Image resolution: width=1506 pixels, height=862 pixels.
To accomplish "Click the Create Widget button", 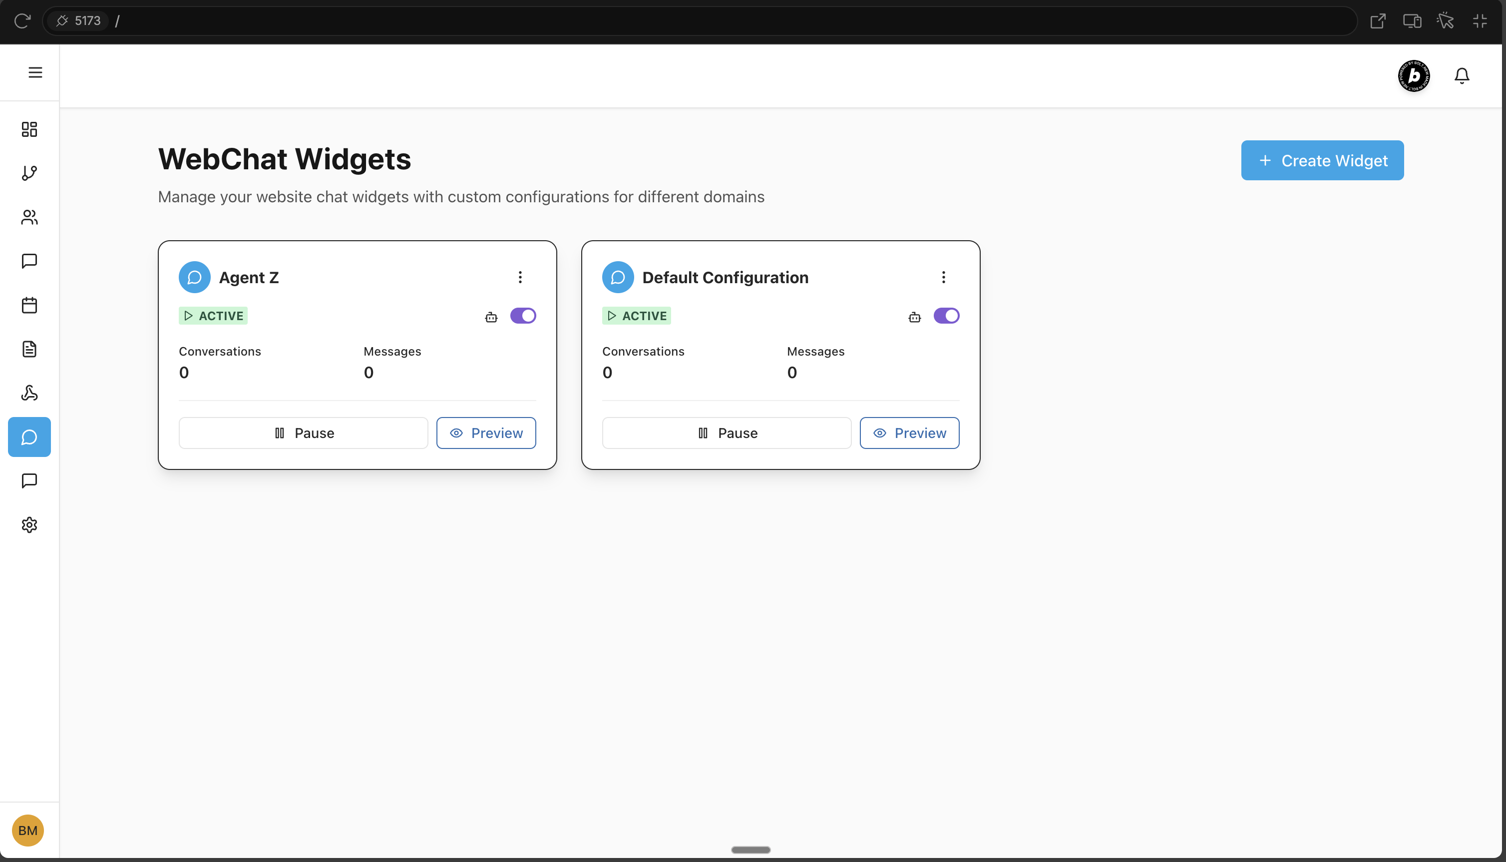I will click(x=1322, y=160).
